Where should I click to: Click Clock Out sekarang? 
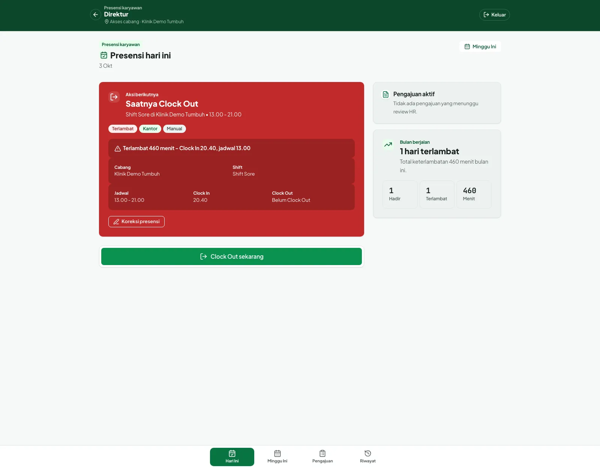pos(231,256)
